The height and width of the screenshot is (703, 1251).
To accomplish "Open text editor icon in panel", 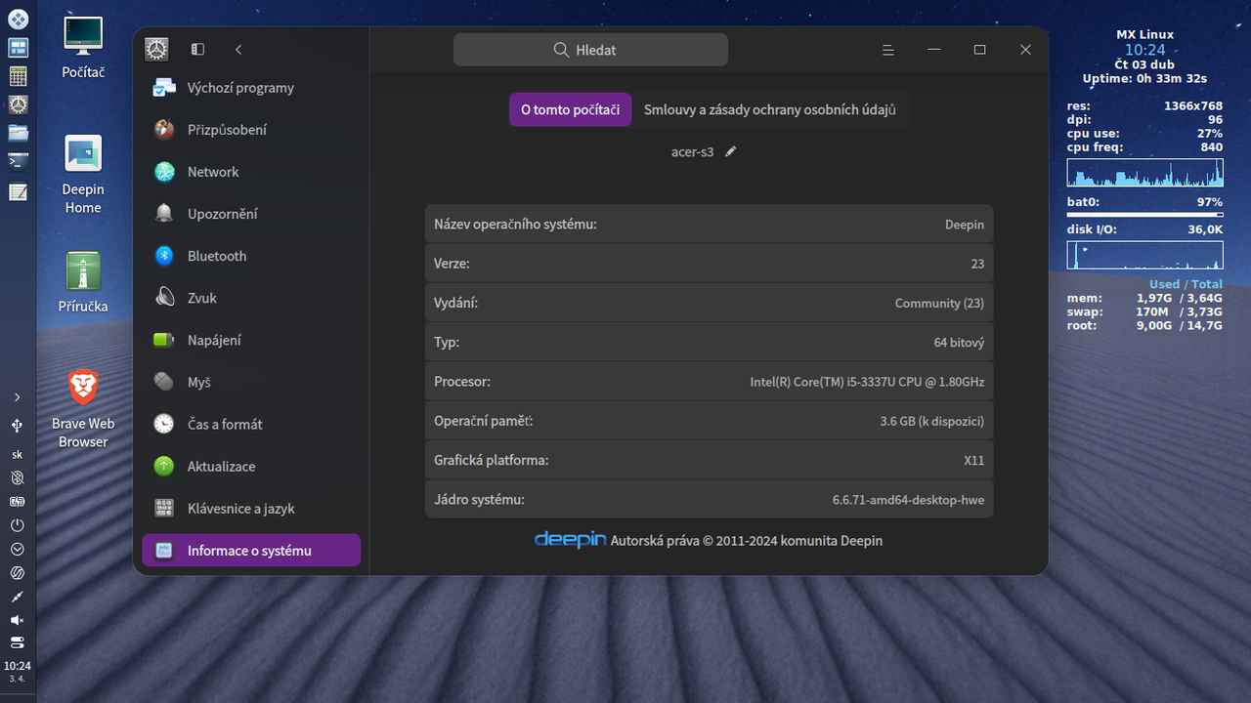I will [18, 191].
